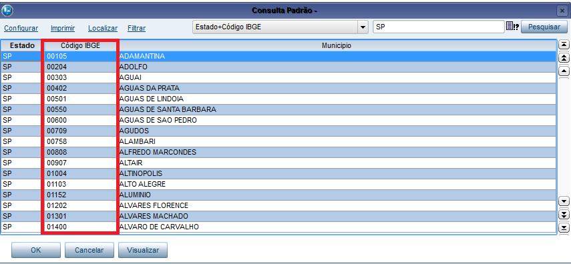The width and height of the screenshot is (571, 264).
Task: Click the Filtrar link
Action: (136, 28)
